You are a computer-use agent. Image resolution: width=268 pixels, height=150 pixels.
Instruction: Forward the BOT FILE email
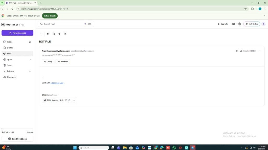63,62
